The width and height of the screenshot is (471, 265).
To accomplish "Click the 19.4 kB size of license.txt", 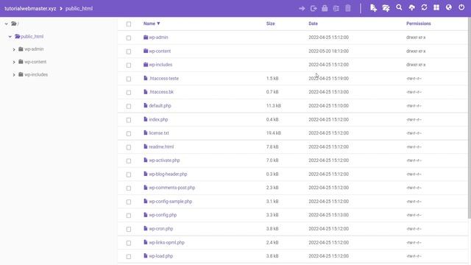I will tap(273, 132).
